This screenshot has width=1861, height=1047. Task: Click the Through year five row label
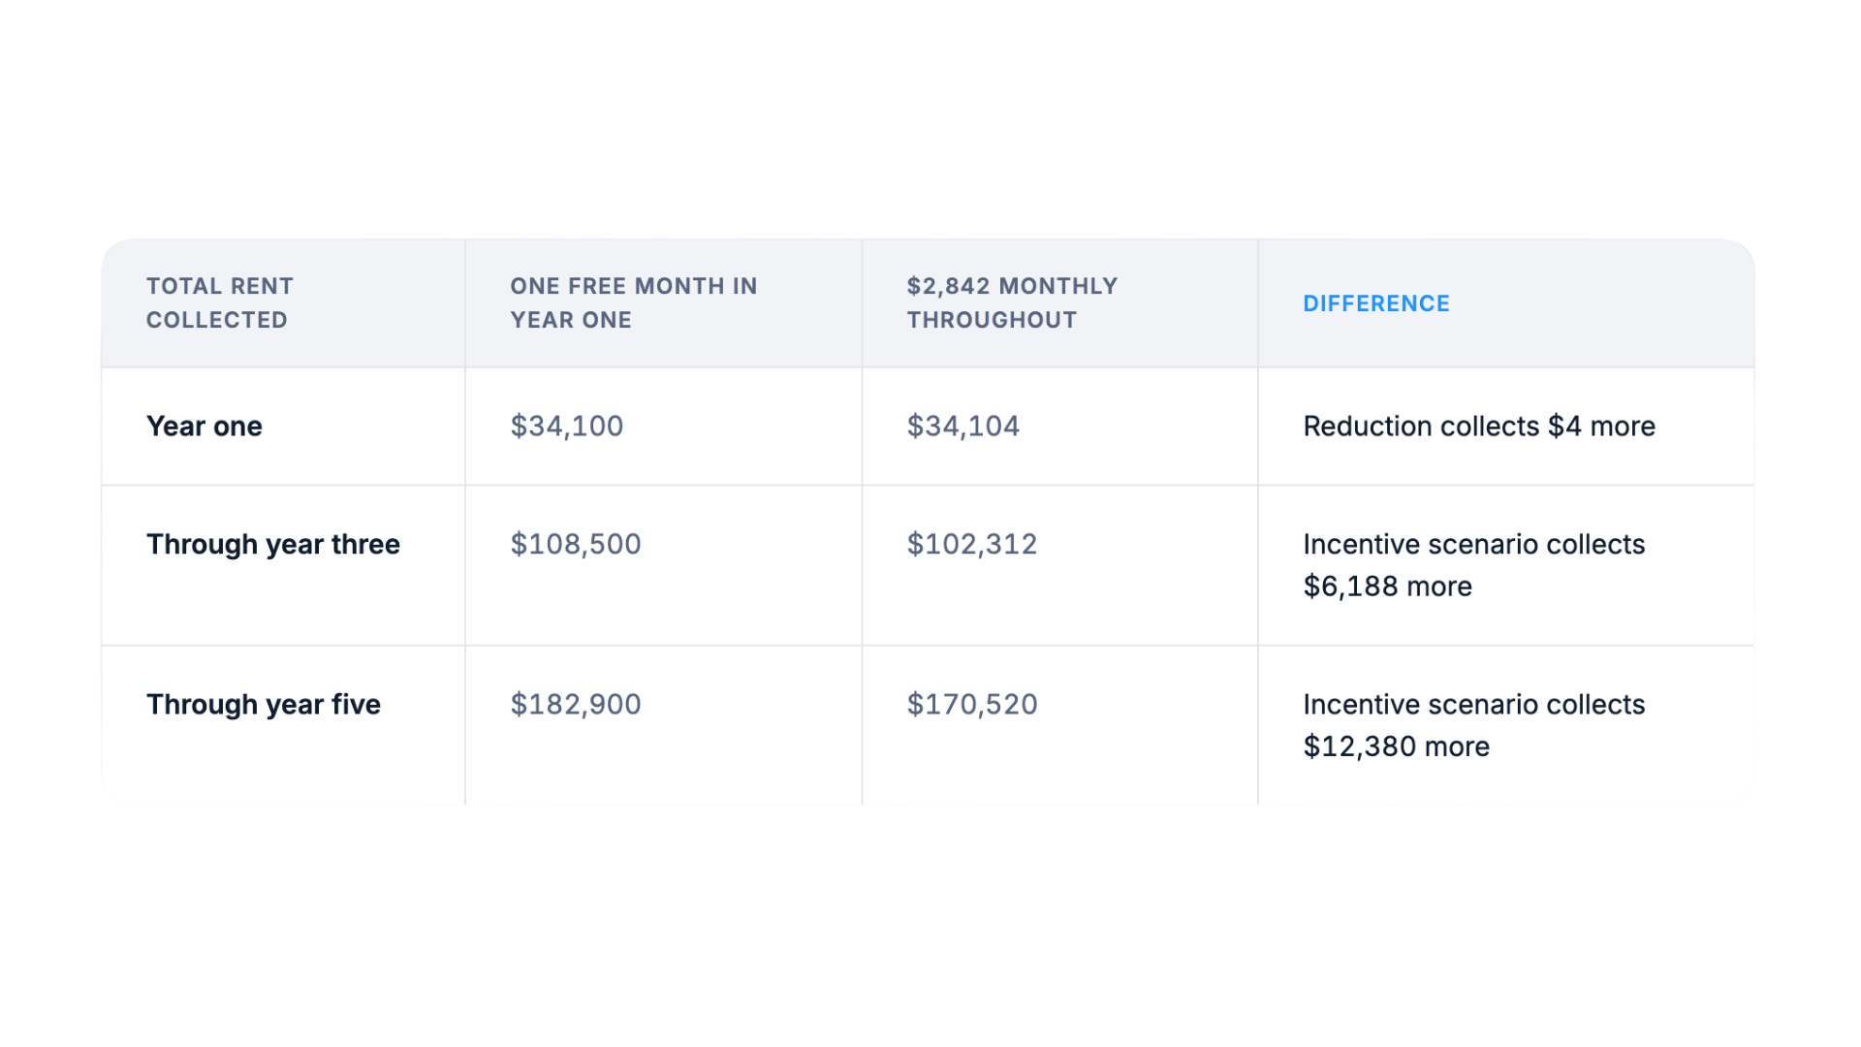(264, 704)
